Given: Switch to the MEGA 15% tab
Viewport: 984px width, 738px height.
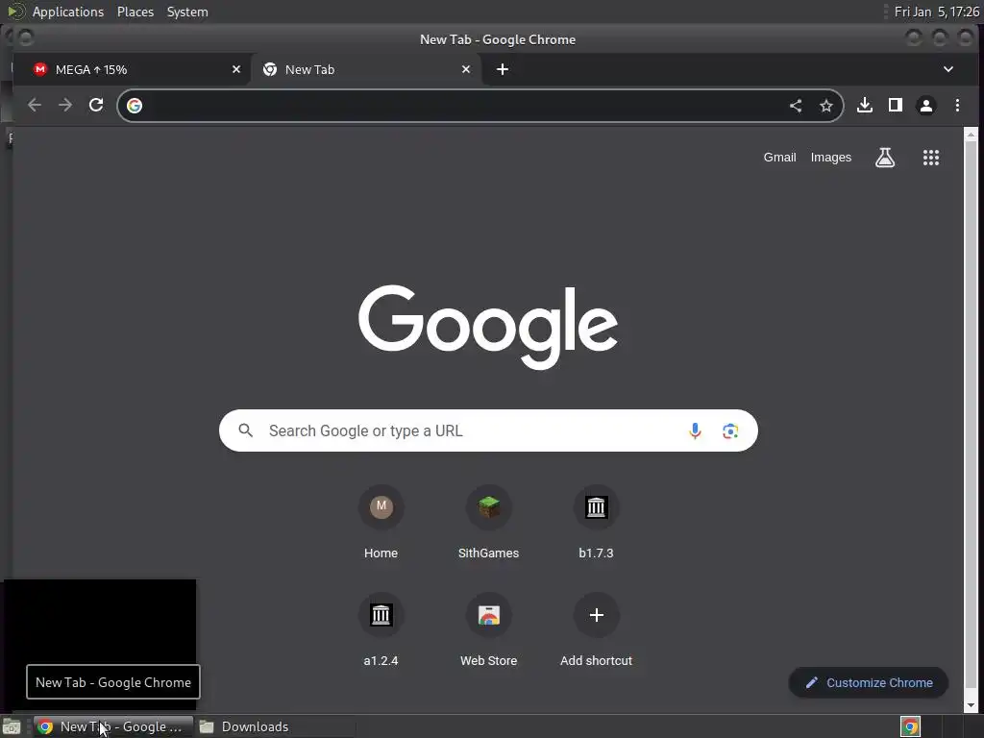Looking at the screenshot, I should (x=132, y=69).
